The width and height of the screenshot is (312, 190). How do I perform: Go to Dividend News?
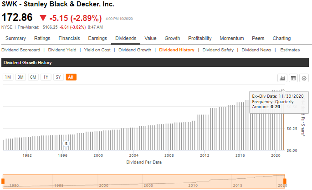256,50
